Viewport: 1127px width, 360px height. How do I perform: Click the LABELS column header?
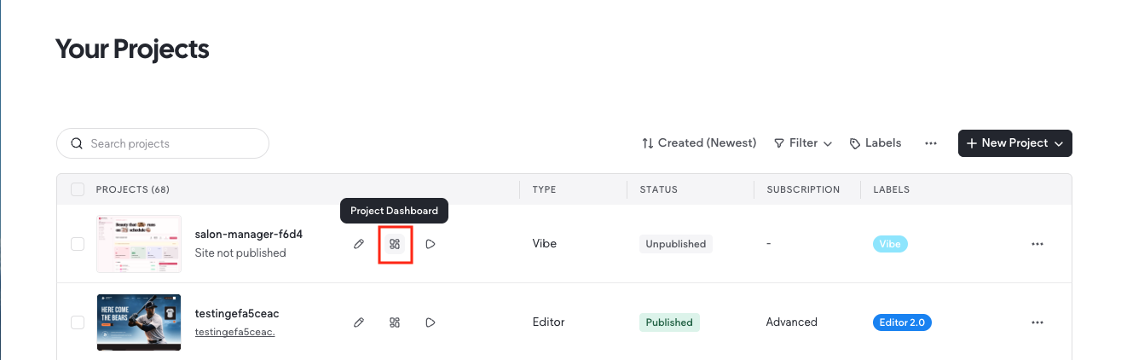(892, 189)
